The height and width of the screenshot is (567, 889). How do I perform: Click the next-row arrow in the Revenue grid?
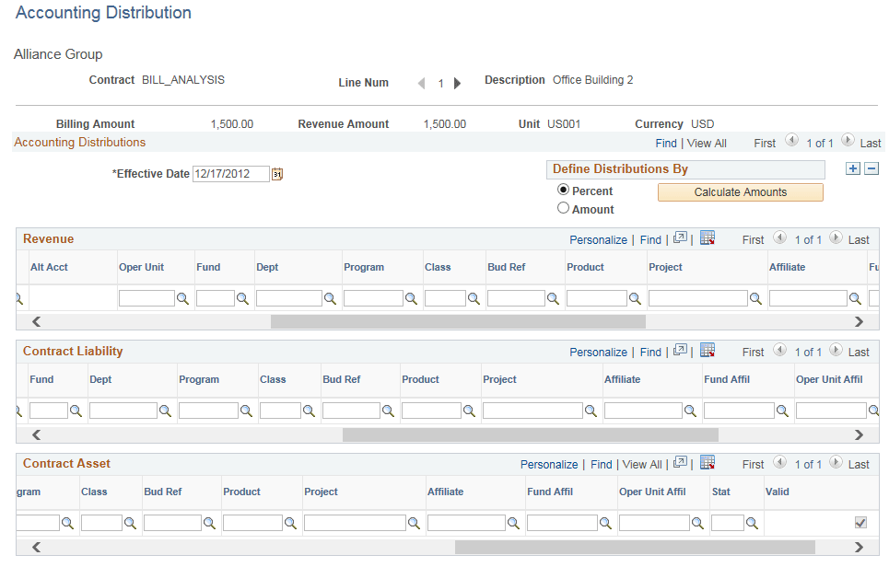pos(835,239)
